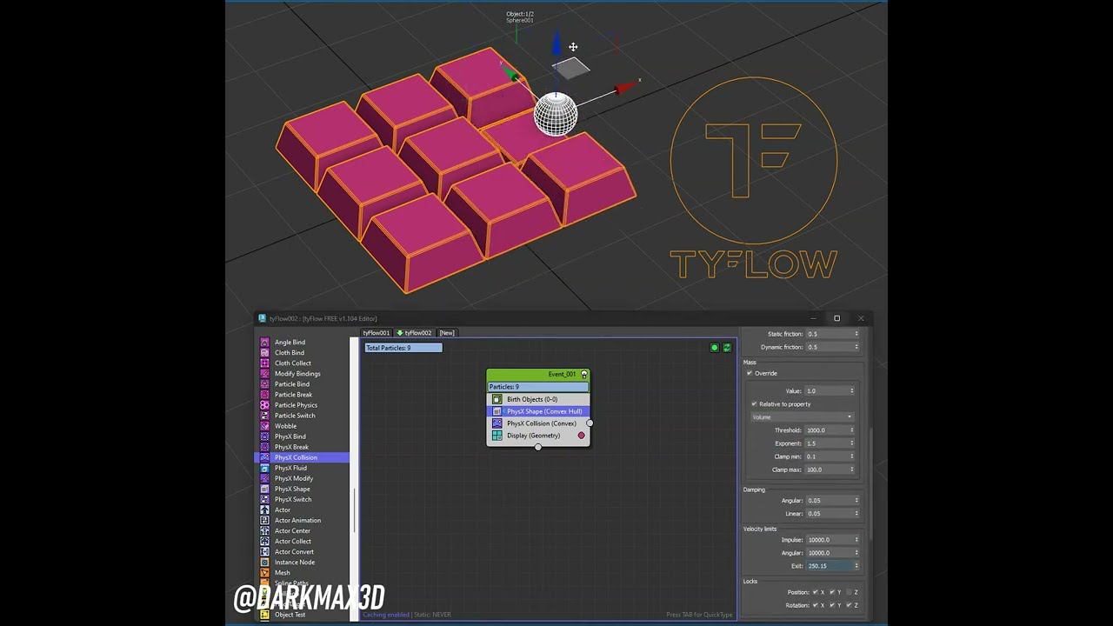Image resolution: width=1113 pixels, height=626 pixels.
Task: Select the Actor Center operator icon
Action: (x=265, y=530)
